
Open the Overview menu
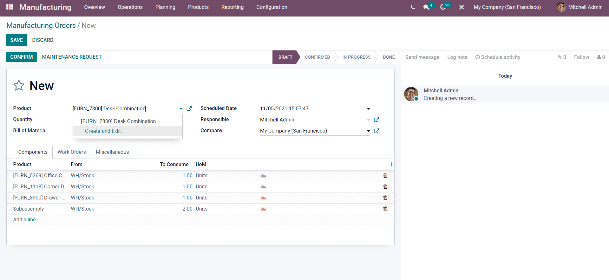click(95, 7)
